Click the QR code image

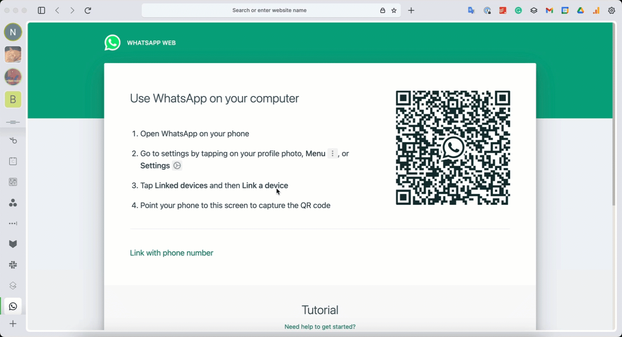[453, 148]
